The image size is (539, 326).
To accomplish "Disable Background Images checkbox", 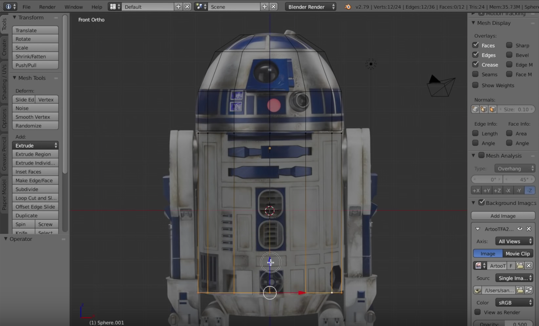I will coord(481,202).
